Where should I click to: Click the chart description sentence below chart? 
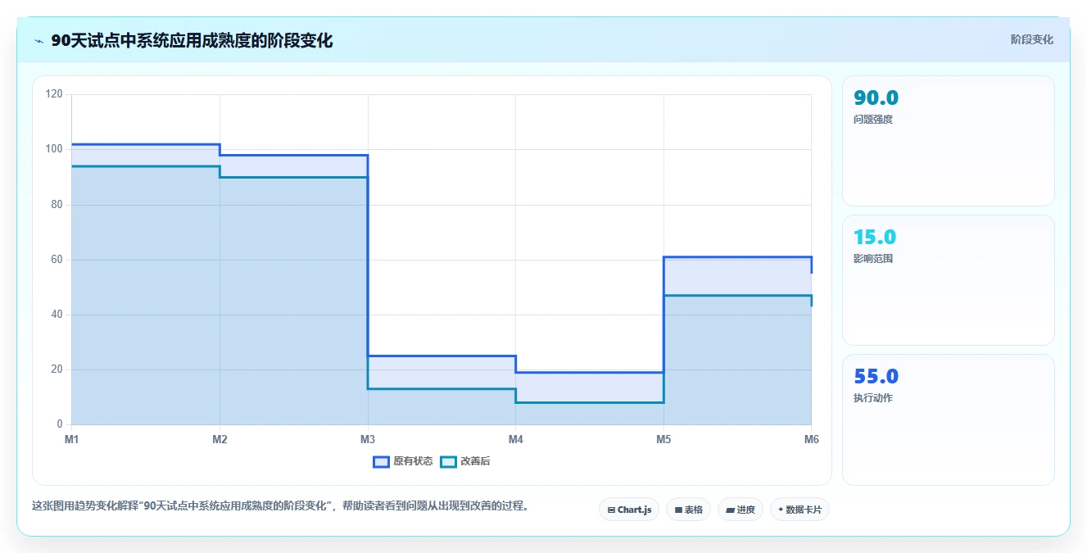282,506
